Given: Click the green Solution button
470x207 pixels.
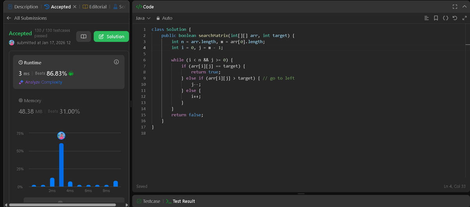Looking at the screenshot, I should (111, 36).
